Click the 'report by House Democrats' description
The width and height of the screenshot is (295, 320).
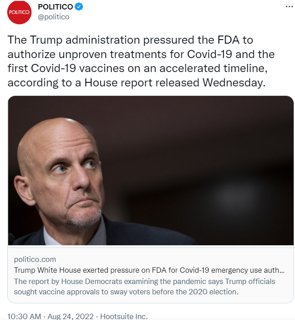coord(144,281)
